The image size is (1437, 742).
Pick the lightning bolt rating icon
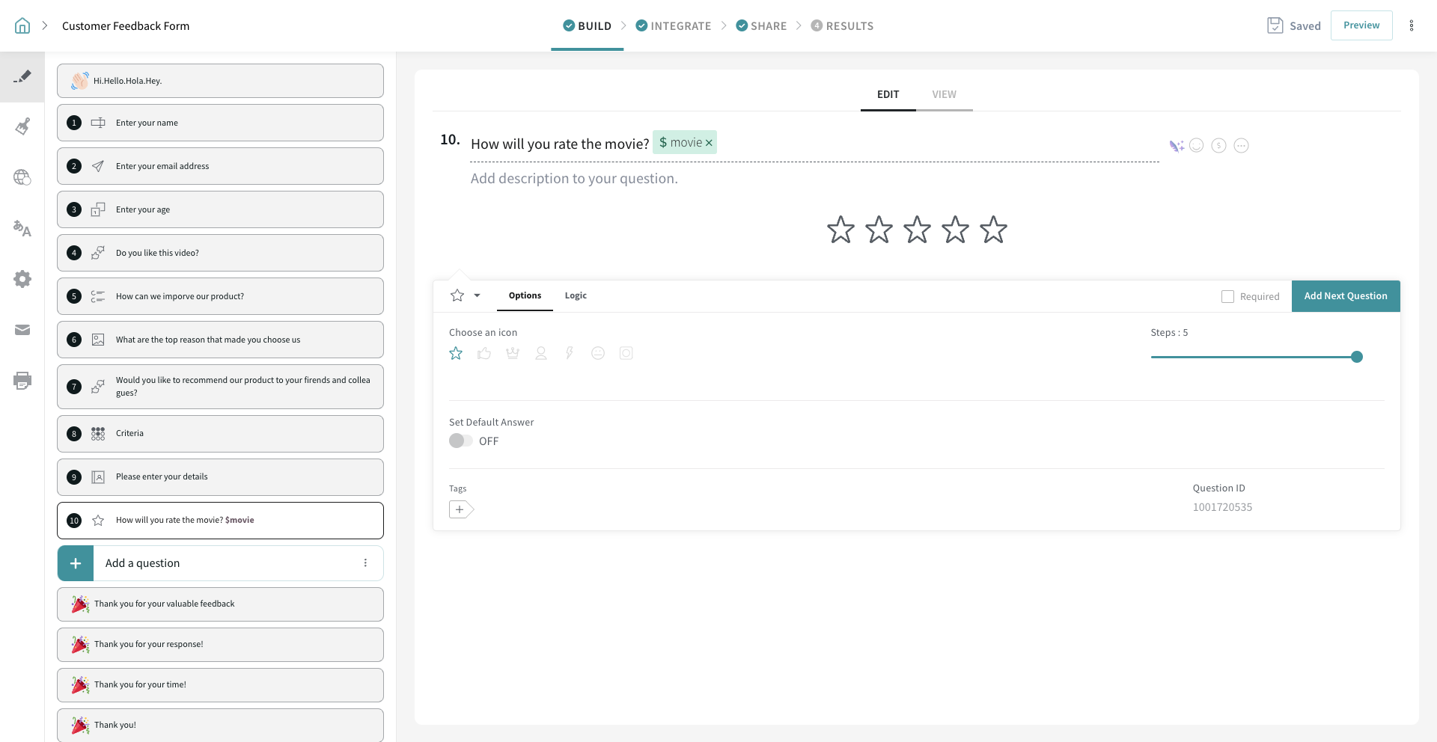570,353
